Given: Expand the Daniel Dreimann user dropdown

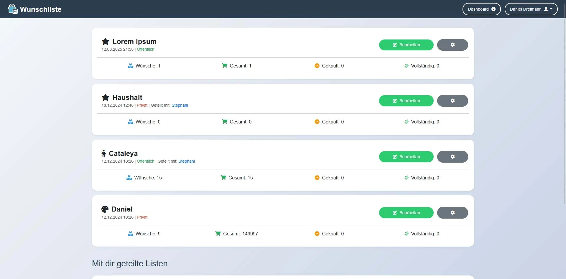Looking at the screenshot, I should [531, 9].
